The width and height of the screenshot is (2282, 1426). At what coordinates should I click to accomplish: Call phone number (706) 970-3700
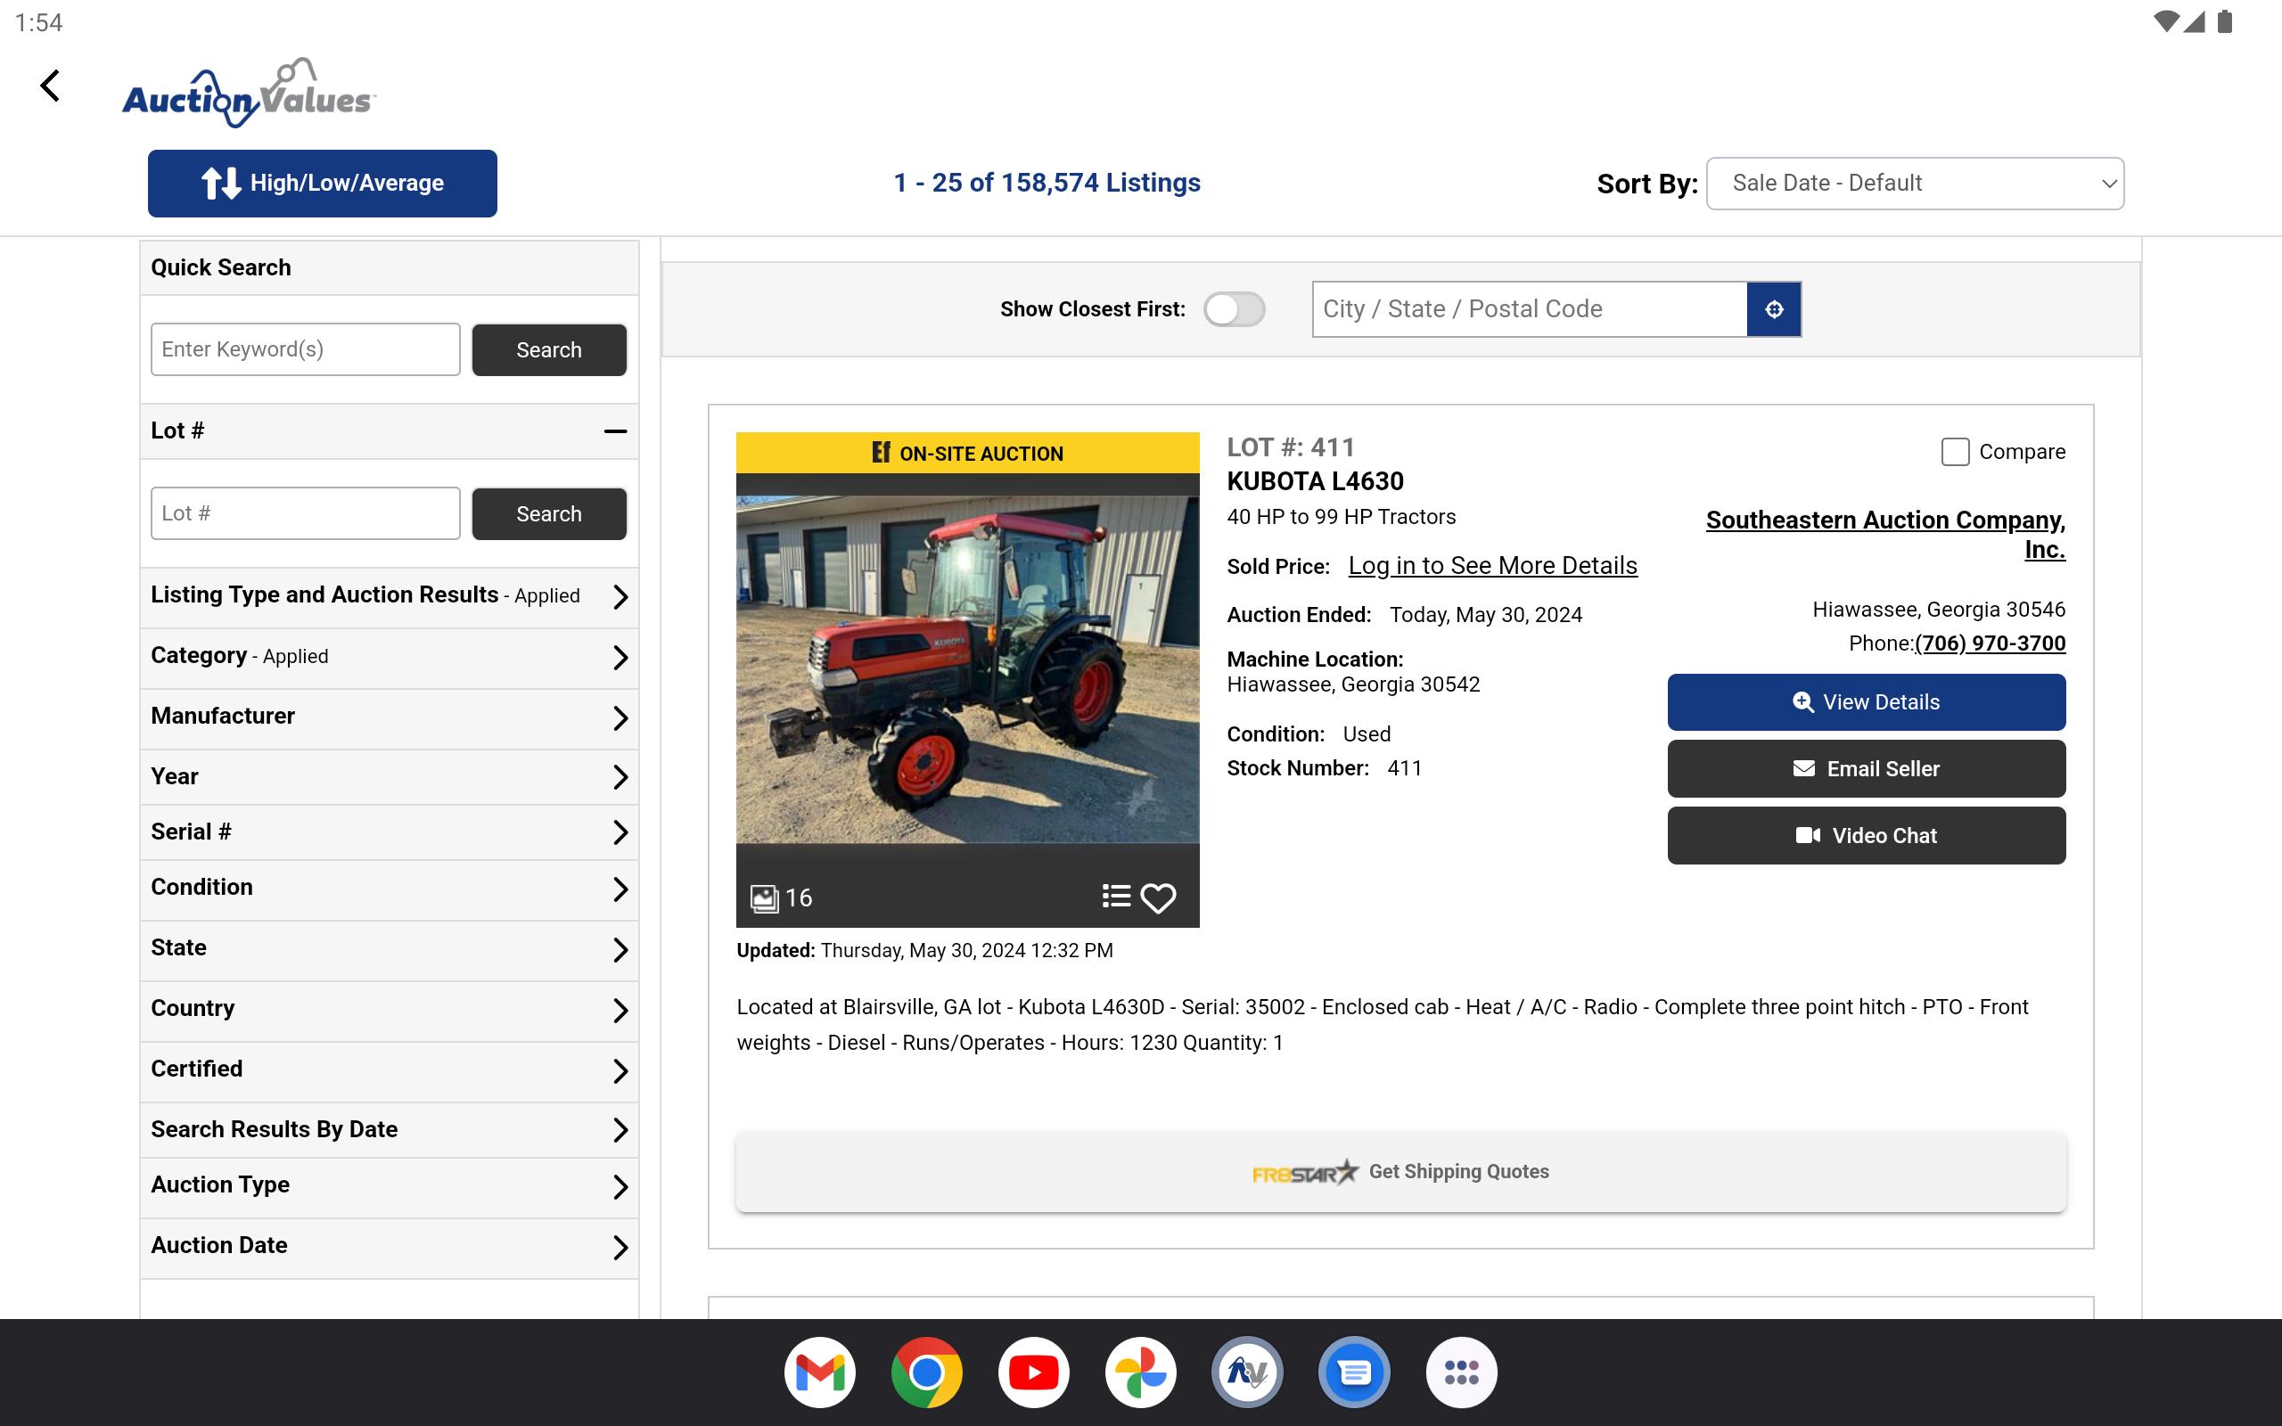[x=1990, y=643]
